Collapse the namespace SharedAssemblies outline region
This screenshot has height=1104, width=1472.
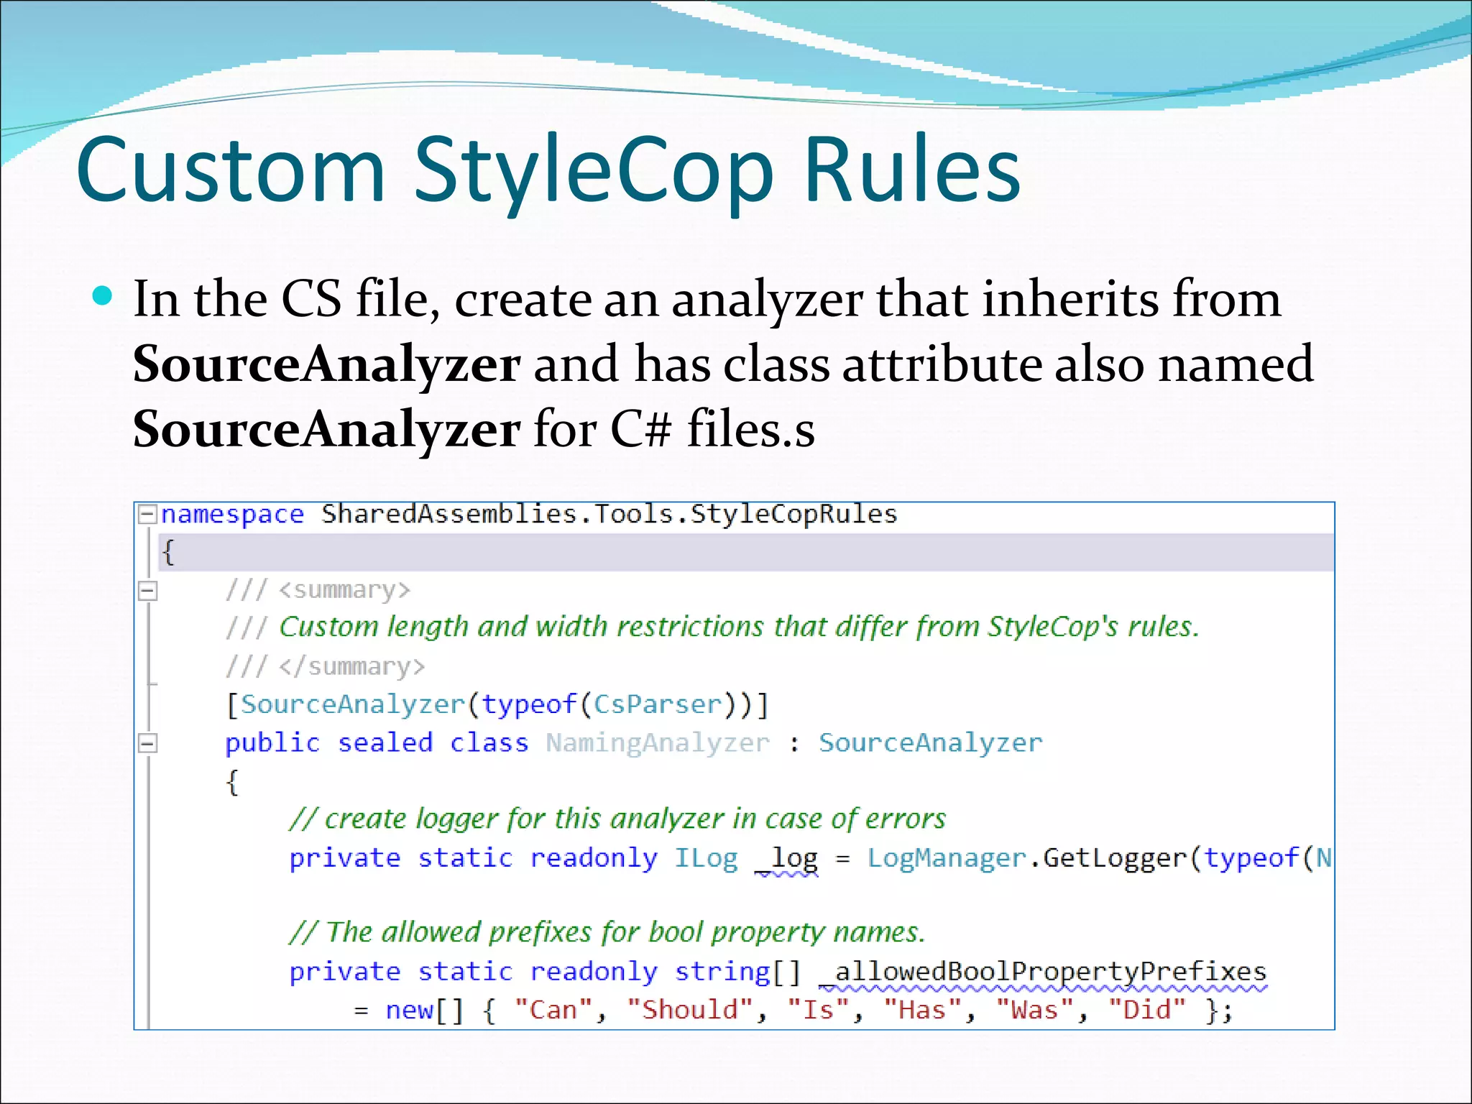click(147, 514)
